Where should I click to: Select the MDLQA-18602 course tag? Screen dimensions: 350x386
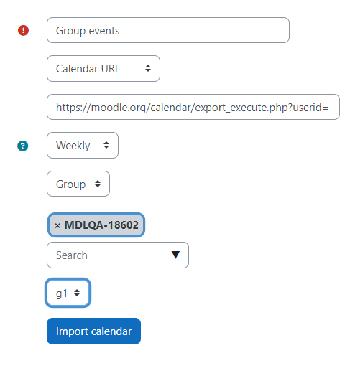(x=96, y=225)
